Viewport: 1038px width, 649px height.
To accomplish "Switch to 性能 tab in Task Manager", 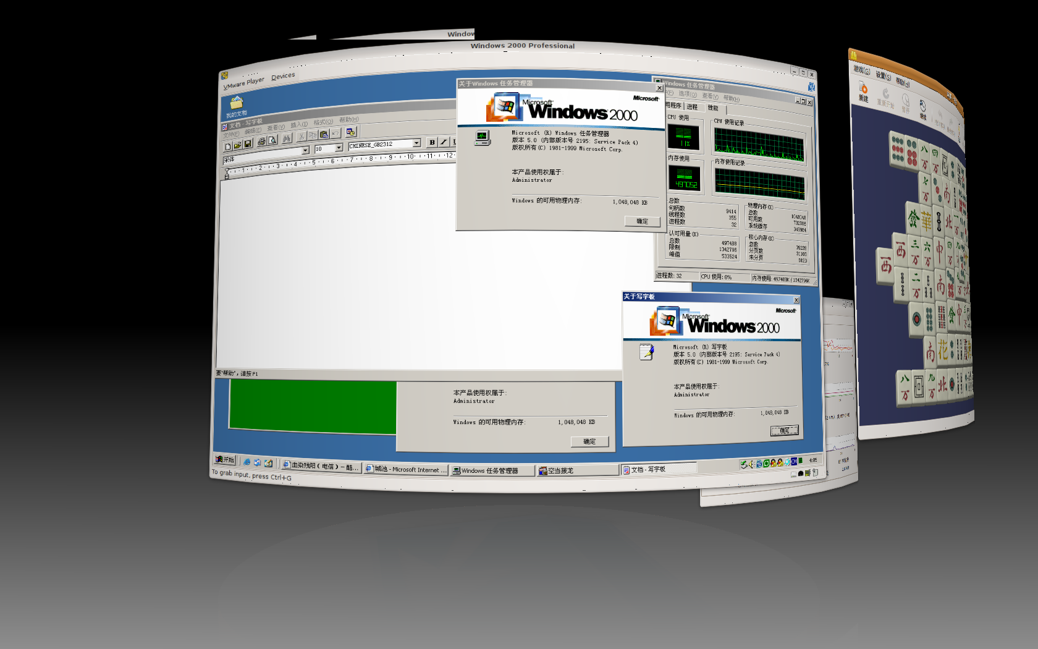I will 713,108.
